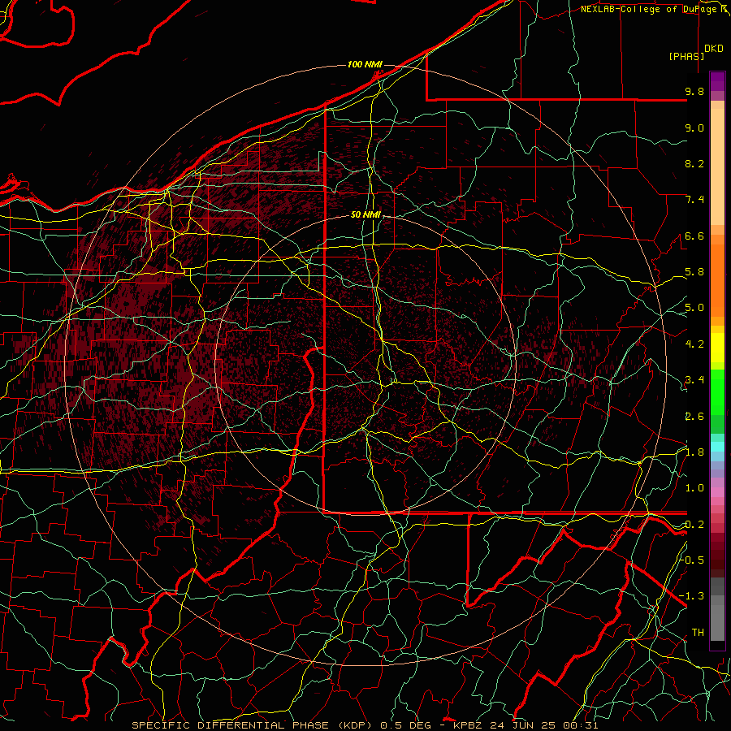Click the 6.6 value on the scale
This screenshot has height=731, width=731.
694,236
